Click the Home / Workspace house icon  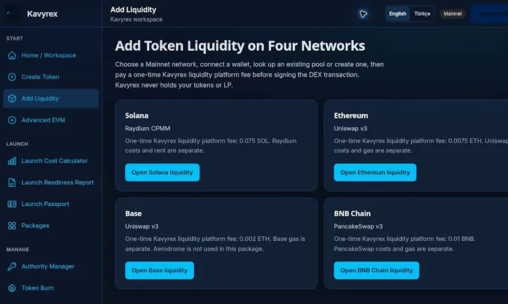coord(12,55)
